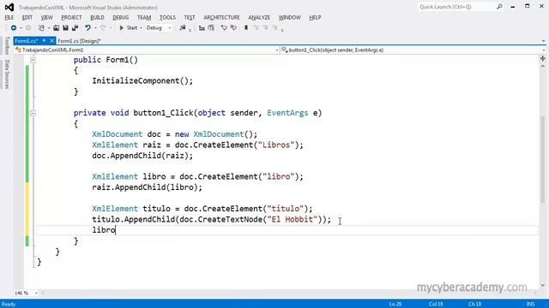Click the Open File toolbar icon
Viewport: 549px width, 308px height.
56,28
